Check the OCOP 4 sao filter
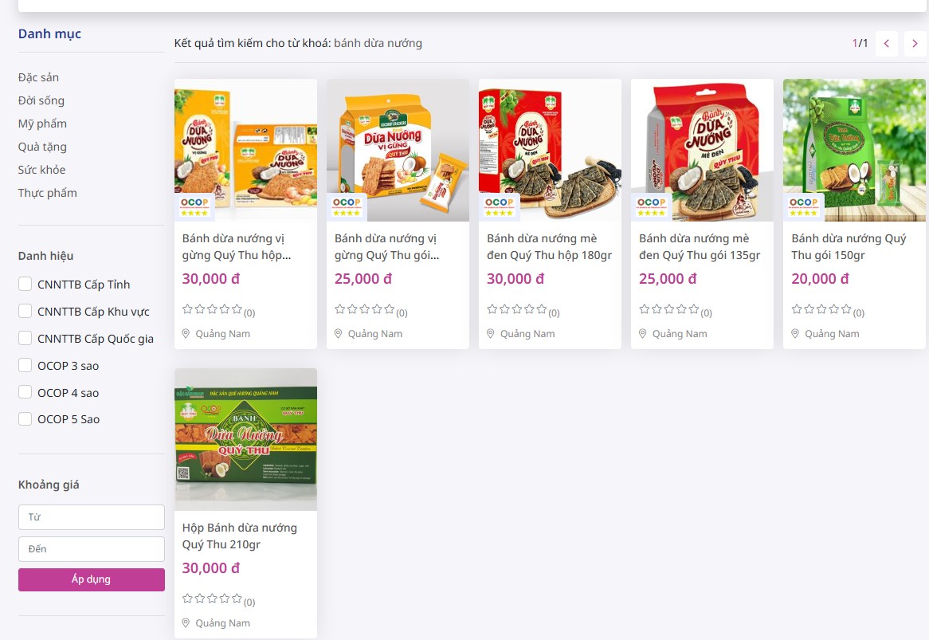929x640 pixels. [x=25, y=392]
